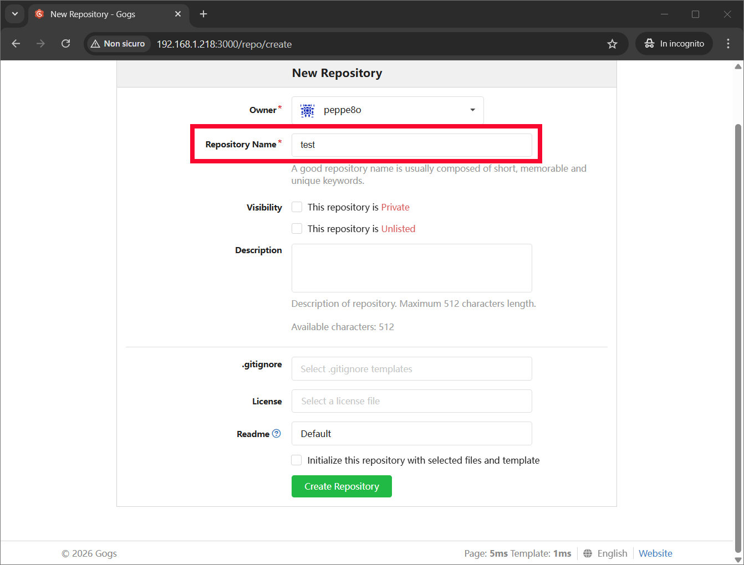The image size is (744, 565).
Task: Click the globe icon next to English
Action: [587, 553]
